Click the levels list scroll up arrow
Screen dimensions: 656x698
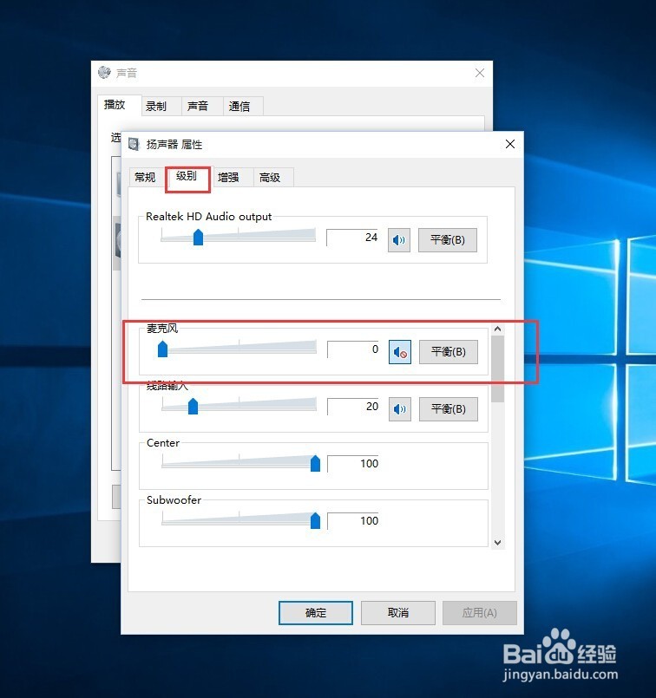[498, 329]
